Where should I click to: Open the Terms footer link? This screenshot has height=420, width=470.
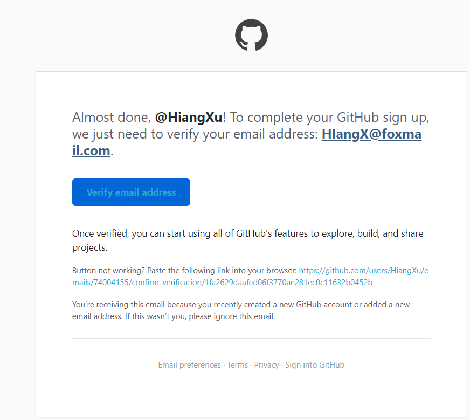click(x=238, y=365)
